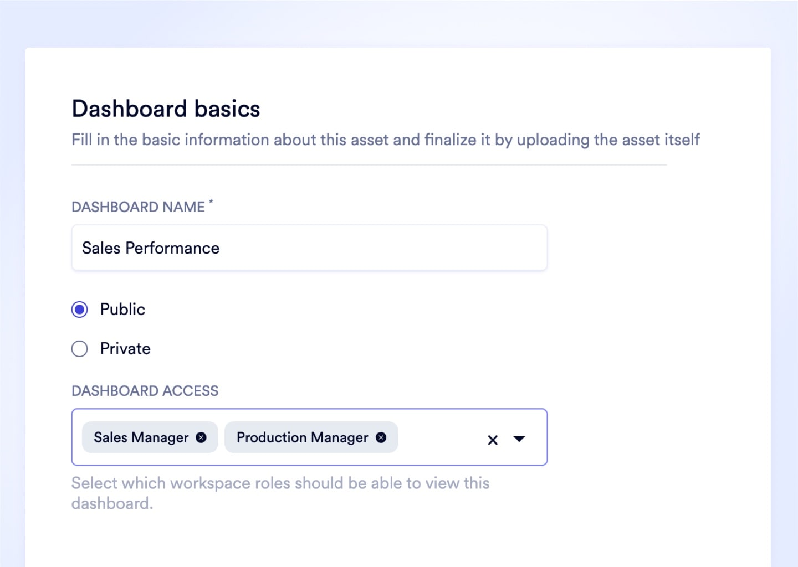Click the divider line under the subtitle

(369, 165)
